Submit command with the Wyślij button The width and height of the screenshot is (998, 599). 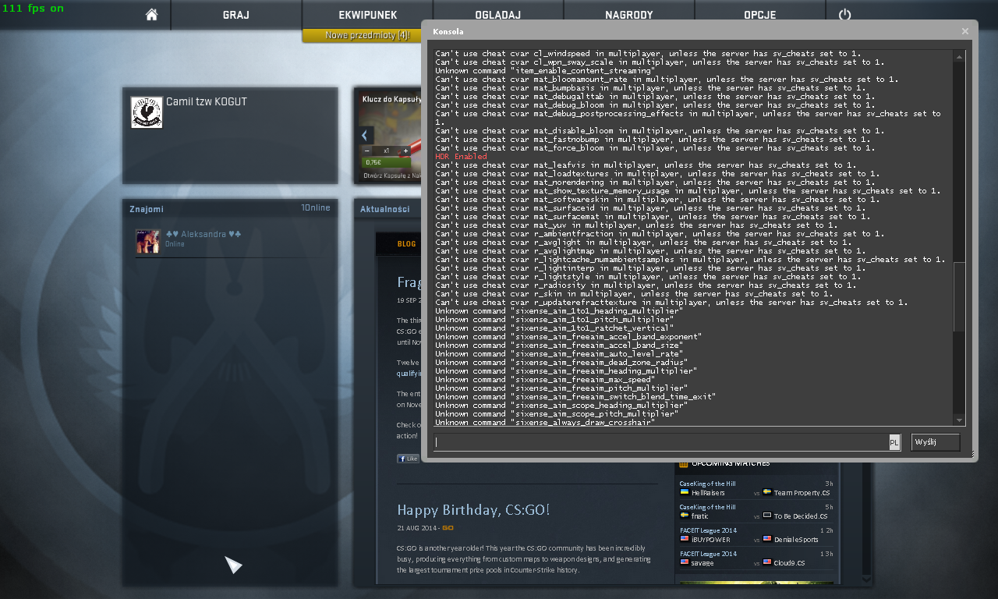936,442
